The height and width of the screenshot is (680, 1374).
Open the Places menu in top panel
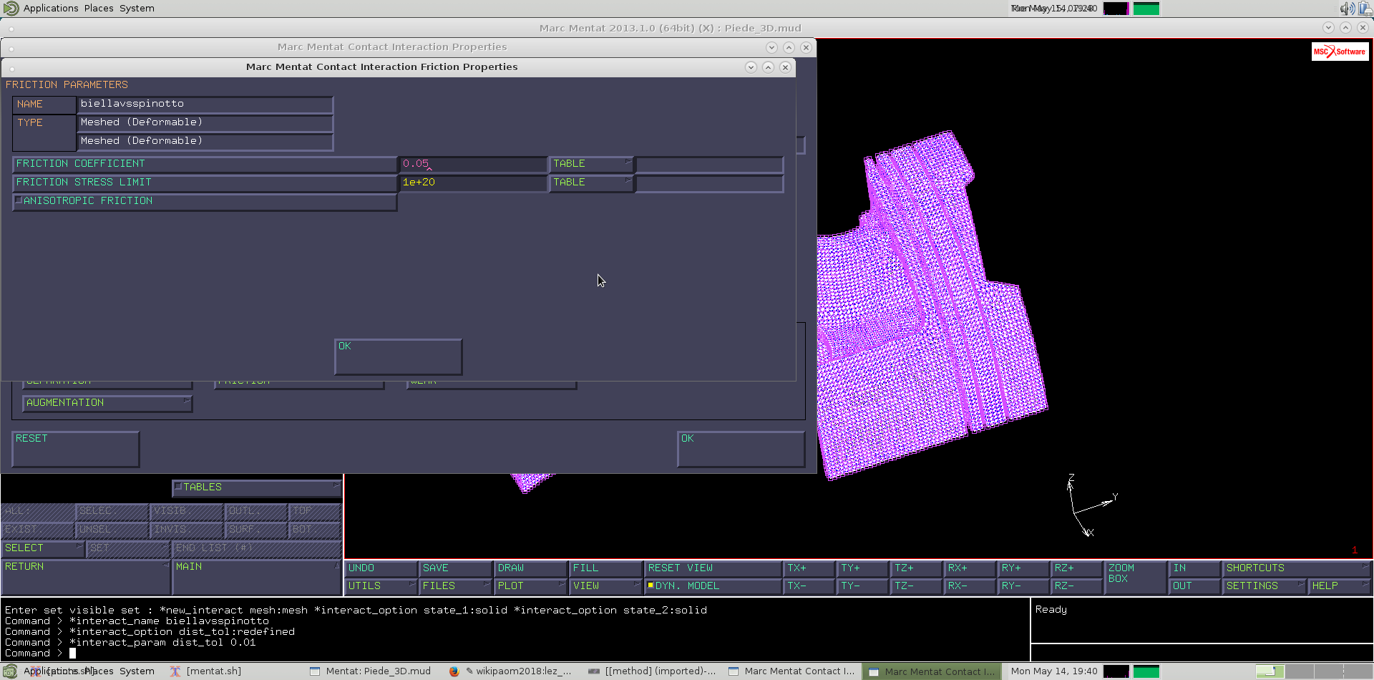point(99,9)
